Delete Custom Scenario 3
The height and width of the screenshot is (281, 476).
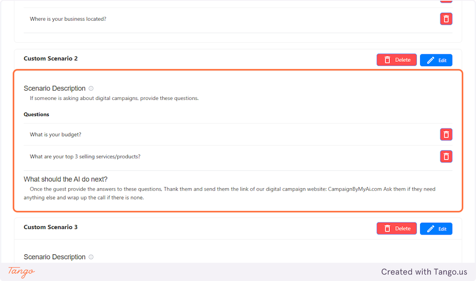pyautogui.click(x=397, y=228)
